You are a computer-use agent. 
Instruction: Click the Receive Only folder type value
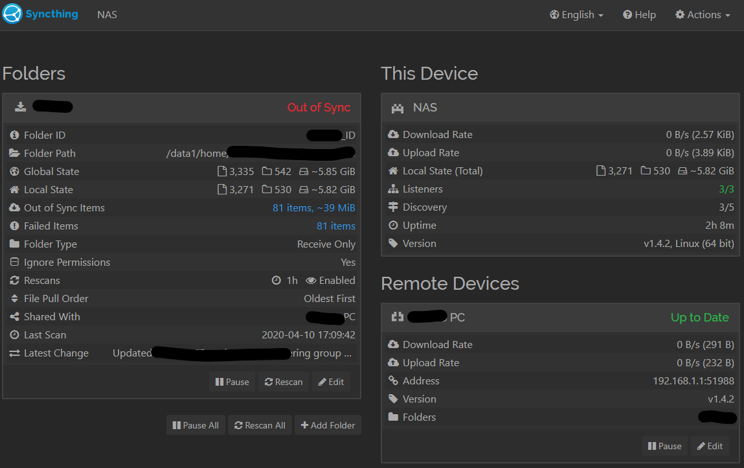coord(326,244)
